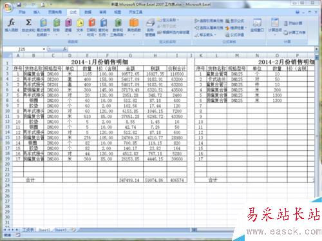Switch to the Insert (插入) ribbon tab

pos(37,12)
